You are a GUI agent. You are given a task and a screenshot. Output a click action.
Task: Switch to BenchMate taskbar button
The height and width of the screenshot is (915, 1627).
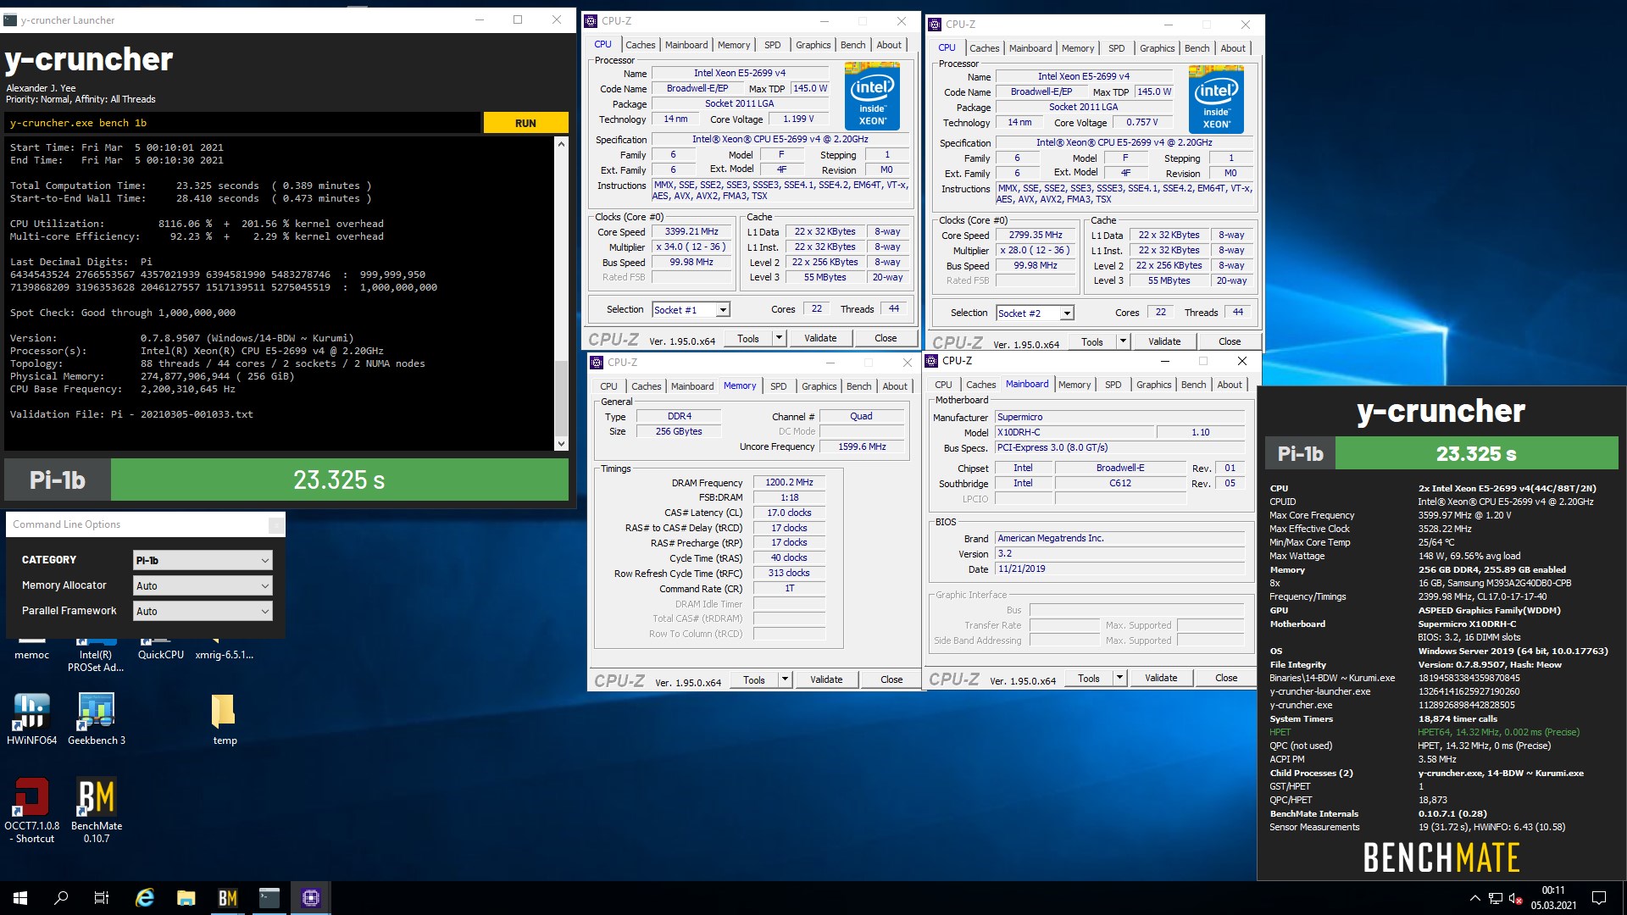coord(228,898)
